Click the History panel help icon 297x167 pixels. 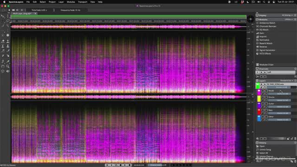295,143
